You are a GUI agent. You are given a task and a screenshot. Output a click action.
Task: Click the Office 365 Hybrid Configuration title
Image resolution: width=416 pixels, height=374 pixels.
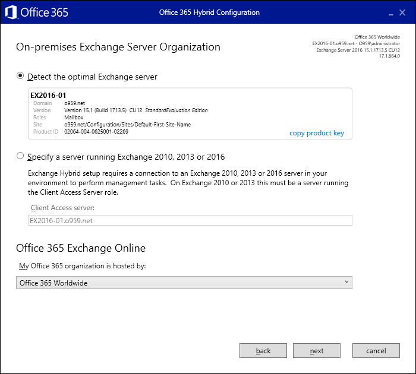tap(209, 12)
